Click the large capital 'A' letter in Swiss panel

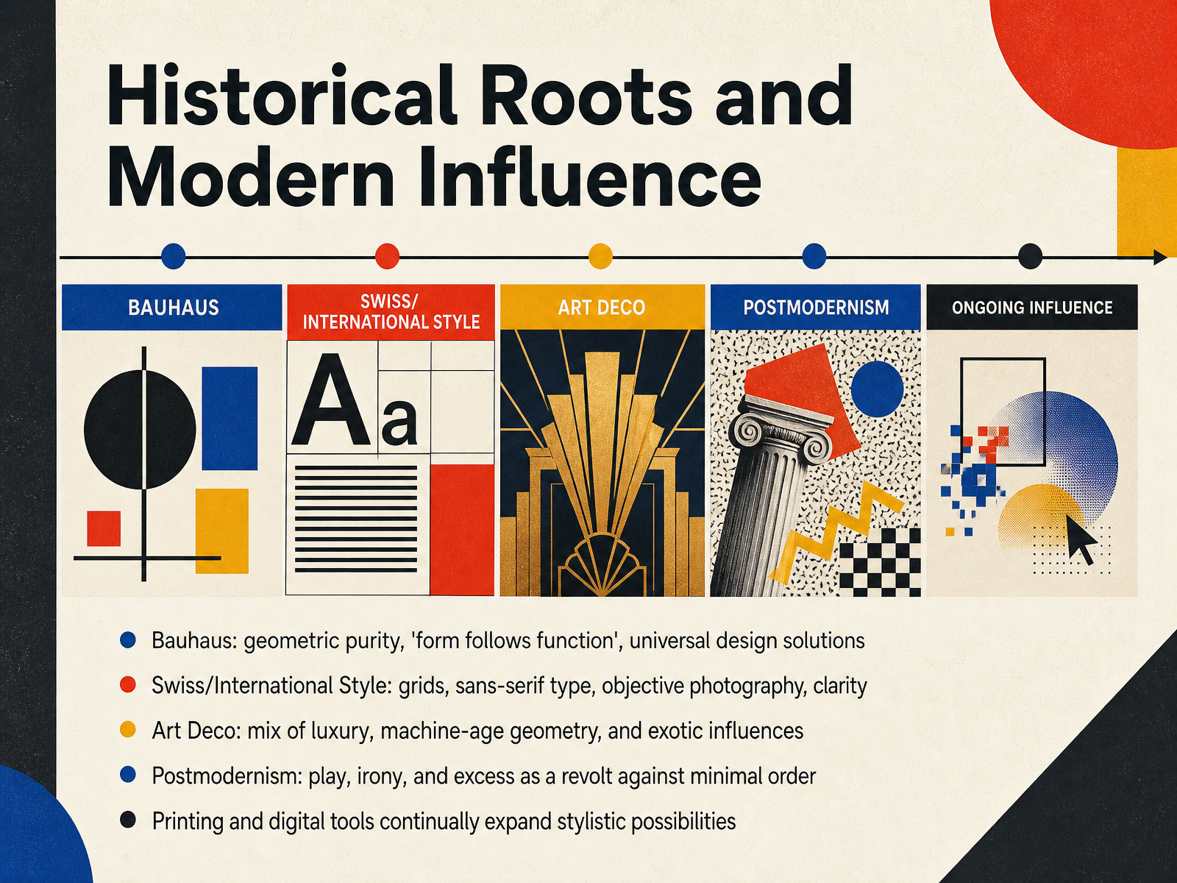330,401
